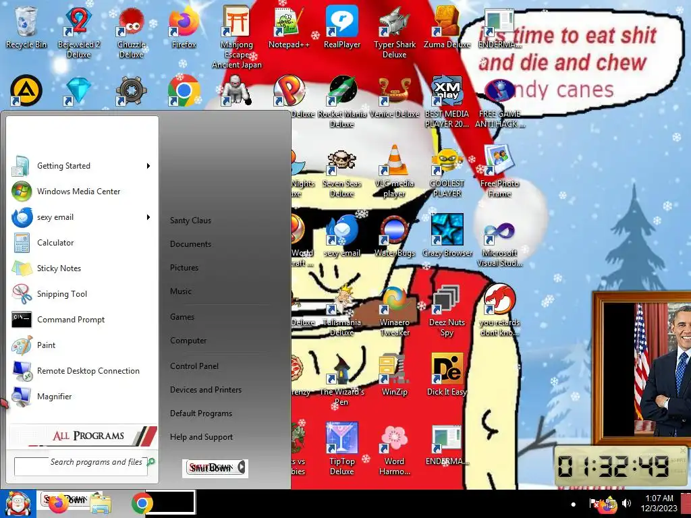Click the Santa Start button
This screenshot has width=691, height=518.
click(x=18, y=504)
